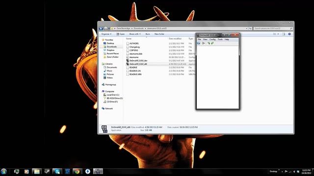The width and height of the screenshot is (314, 176).
Task: Click the Explorer help question-mark icon
Action: click(x=289, y=34)
